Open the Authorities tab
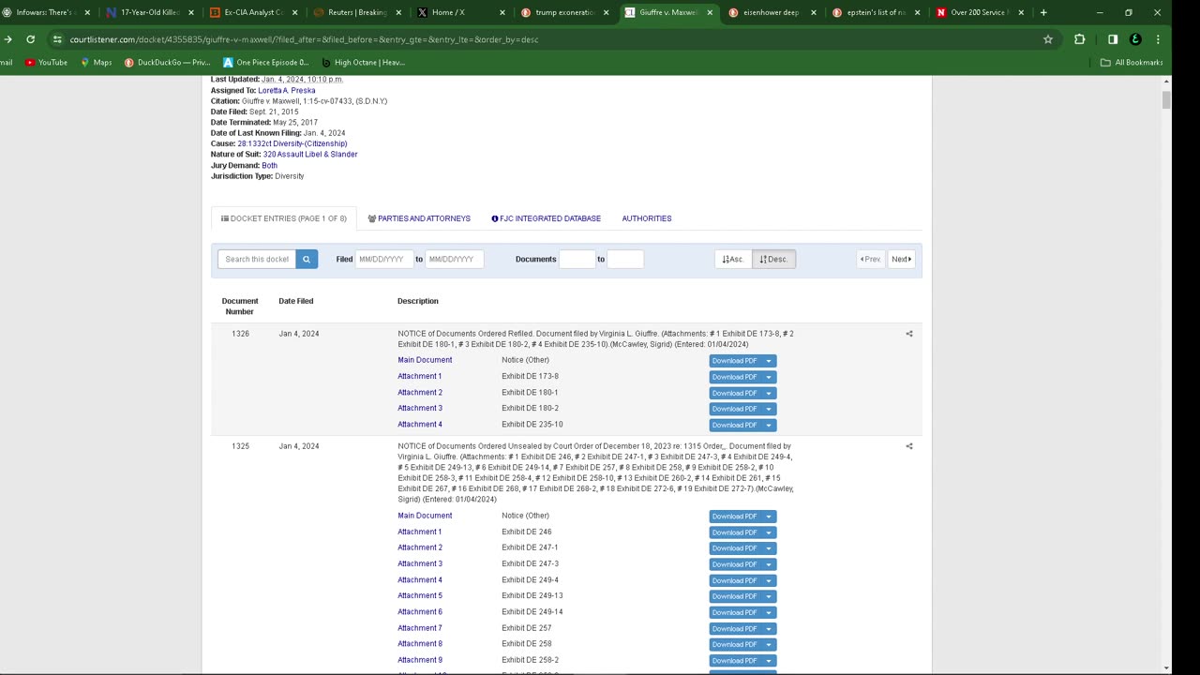 pos(647,218)
